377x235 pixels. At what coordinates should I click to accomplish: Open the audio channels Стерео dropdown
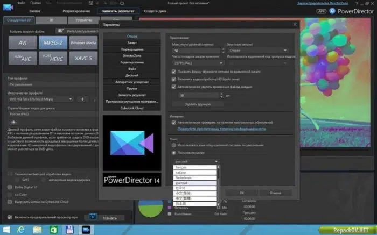(258, 51)
